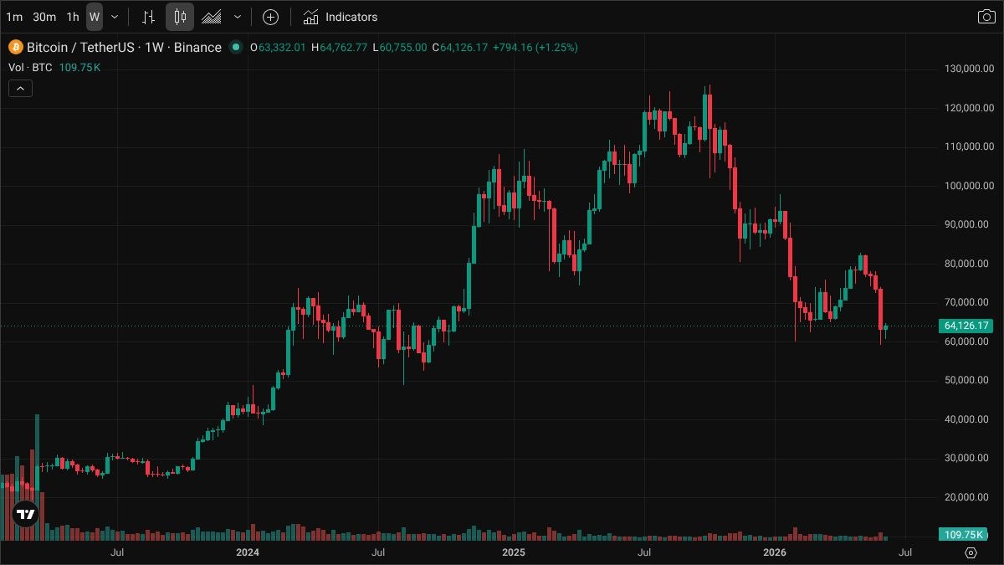Open the Indicators dialog
This screenshot has width=1004, height=565.
(341, 17)
